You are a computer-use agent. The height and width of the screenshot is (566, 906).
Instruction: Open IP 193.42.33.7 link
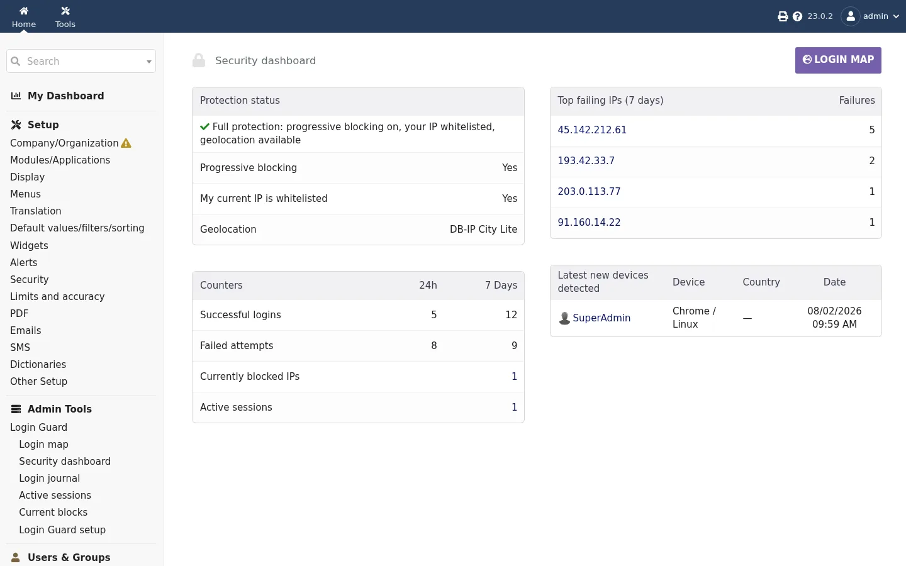point(586,161)
